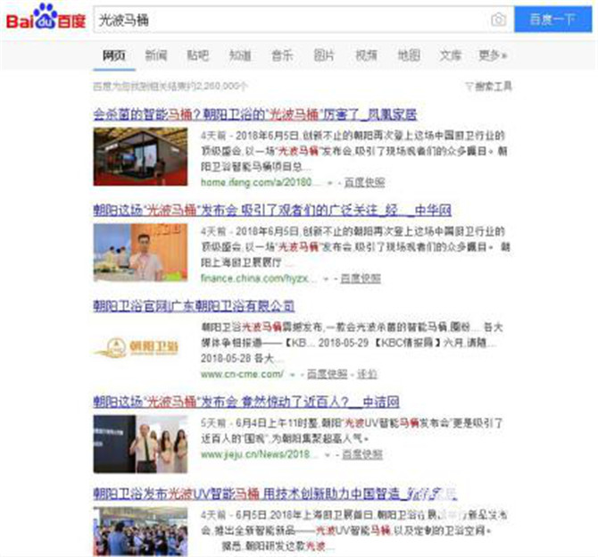Open crowd thumbnail of last result
Viewport: 598px width, 557px height.
click(140, 531)
